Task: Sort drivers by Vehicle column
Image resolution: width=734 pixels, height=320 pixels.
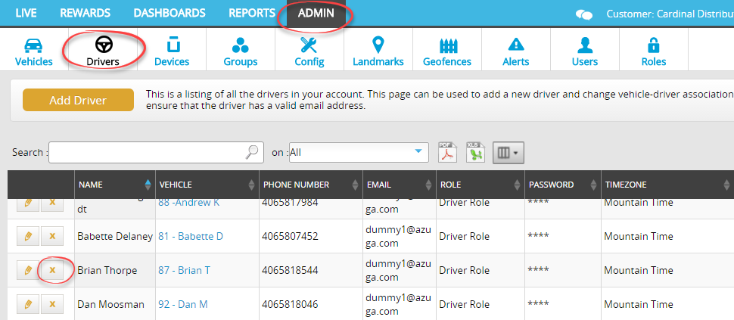Action: 207,185
